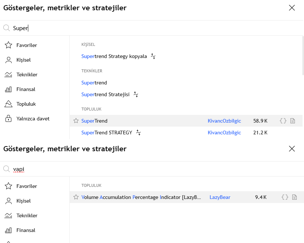The width and height of the screenshot is (304, 243).
Task: Click the lock icon next to Yalnızca davet
Action: coord(8,119)
